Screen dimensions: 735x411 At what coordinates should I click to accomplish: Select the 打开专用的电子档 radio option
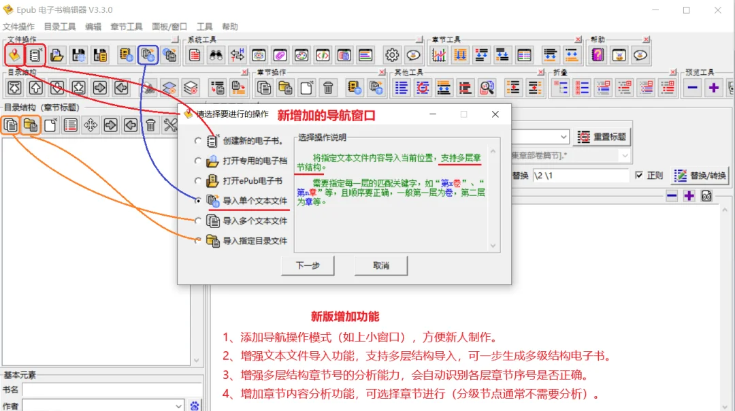[x=198, y=161]
